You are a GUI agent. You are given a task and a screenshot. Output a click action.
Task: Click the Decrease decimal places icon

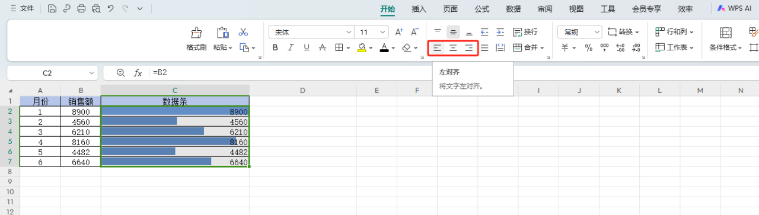point(636,48)
